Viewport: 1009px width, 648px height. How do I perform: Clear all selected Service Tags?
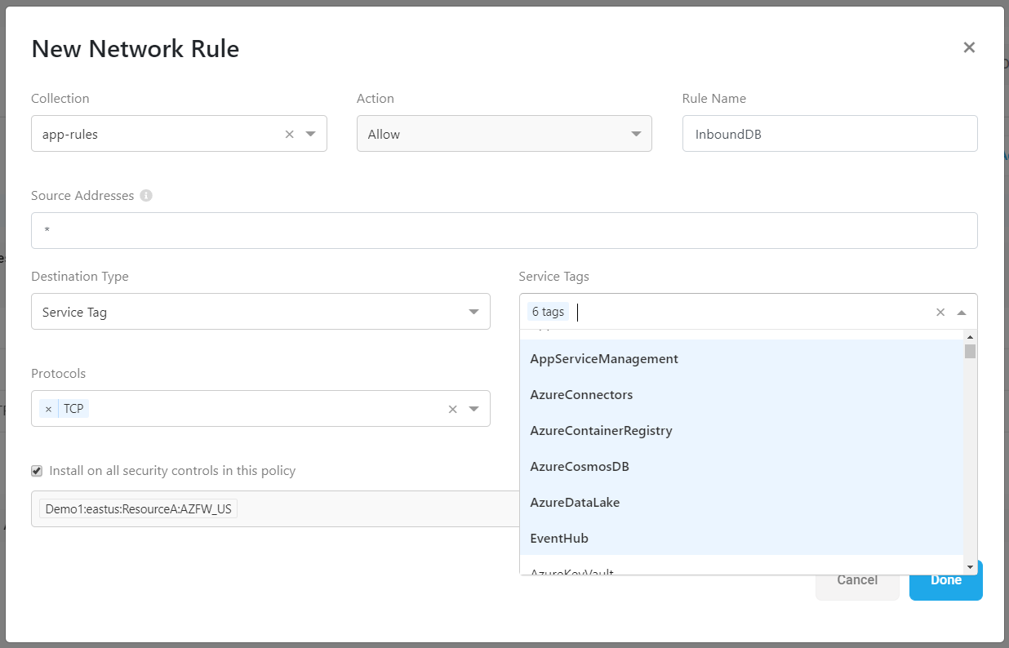940,313
